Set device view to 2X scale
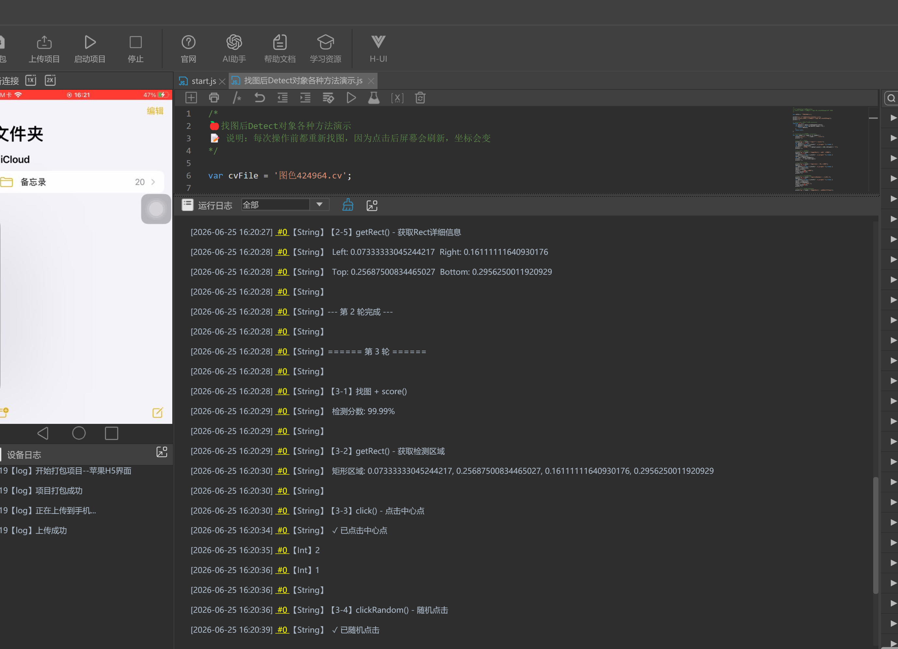The image size is (898, 649). tap(50, 80)
